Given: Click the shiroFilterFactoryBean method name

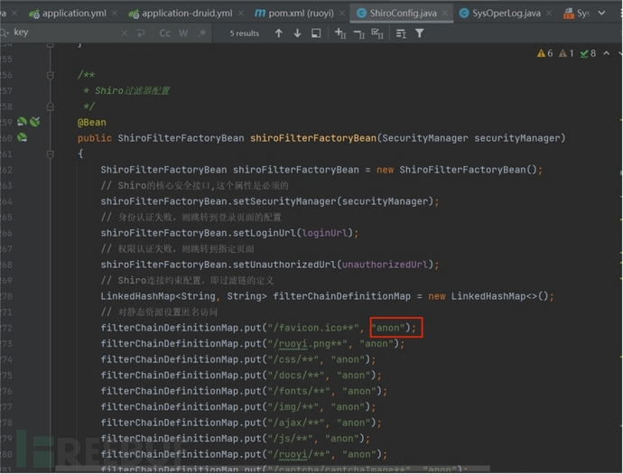Looking at the screenshot, I should pos(313,138).
